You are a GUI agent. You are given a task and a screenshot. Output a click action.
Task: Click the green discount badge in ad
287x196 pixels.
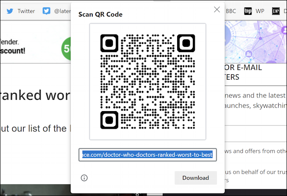click(66, 49)
